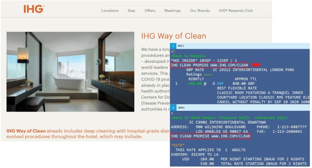Go to IHG Rewards Club

point(236,10)
